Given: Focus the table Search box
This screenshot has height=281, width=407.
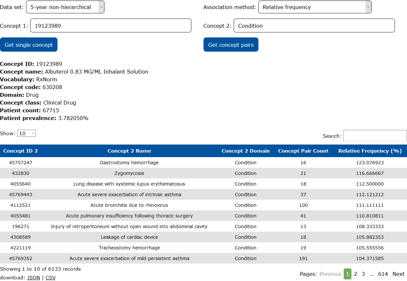Looking at the screenshot, I should [x=375, y=136].
